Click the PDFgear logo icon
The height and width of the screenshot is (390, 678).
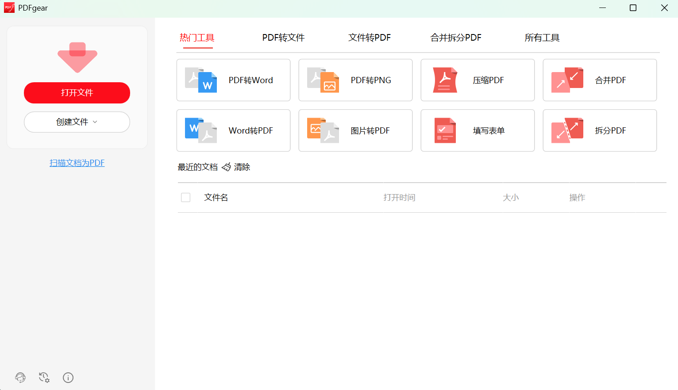point(9,7)
